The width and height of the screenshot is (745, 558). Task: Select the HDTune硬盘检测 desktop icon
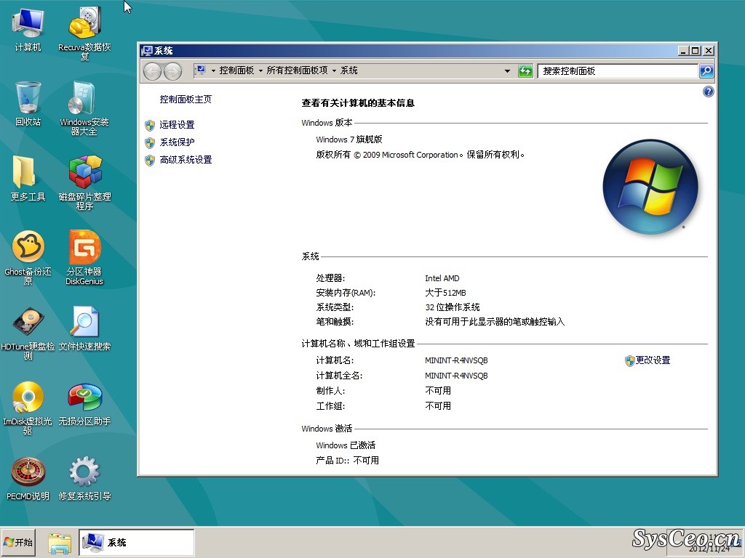(x=28, y=333)
